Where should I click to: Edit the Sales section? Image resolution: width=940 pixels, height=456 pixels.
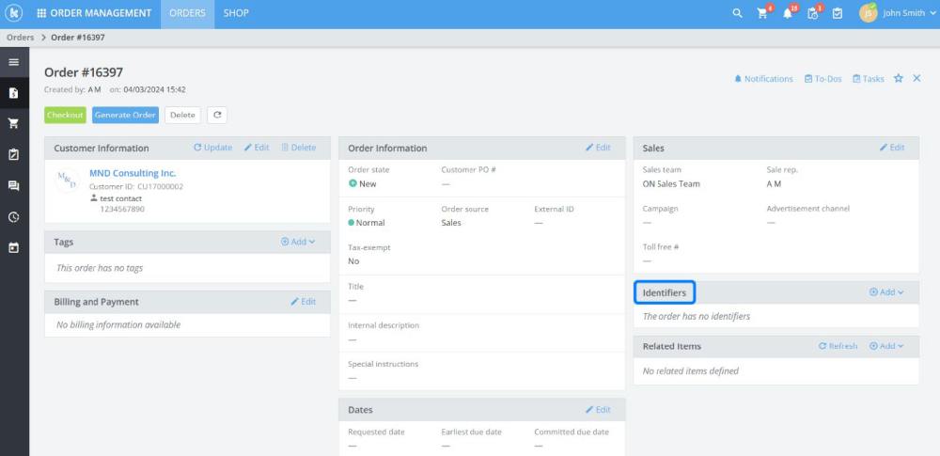click(892, 148)
